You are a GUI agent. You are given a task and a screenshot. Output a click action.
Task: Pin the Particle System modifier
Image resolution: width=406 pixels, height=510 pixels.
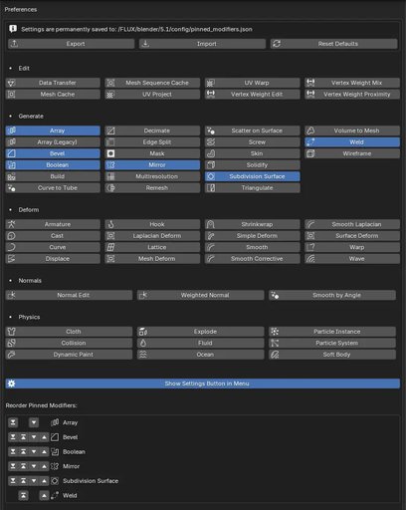coord(332,343)
